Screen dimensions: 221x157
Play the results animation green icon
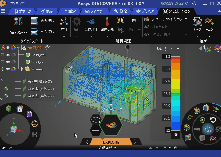[x=202, y=120]
